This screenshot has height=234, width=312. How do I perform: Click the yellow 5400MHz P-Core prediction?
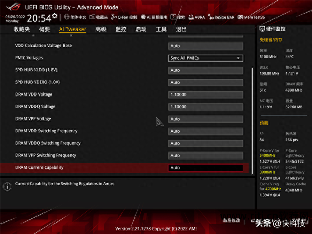coord(268,155)
